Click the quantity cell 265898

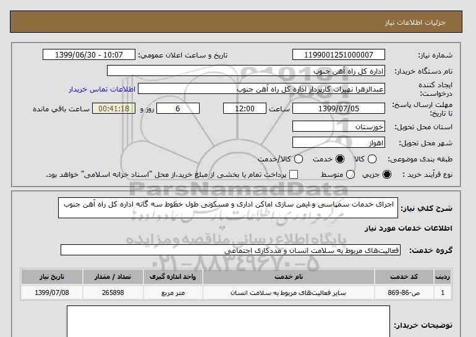[x=113, y=292]
